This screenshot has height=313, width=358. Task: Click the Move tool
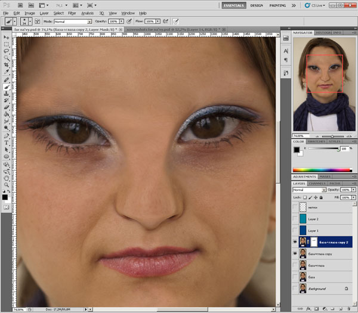6,36
